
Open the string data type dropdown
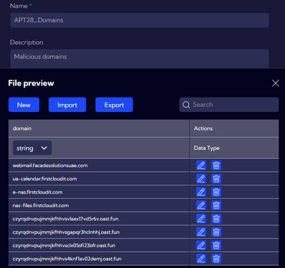pos(32,148)
